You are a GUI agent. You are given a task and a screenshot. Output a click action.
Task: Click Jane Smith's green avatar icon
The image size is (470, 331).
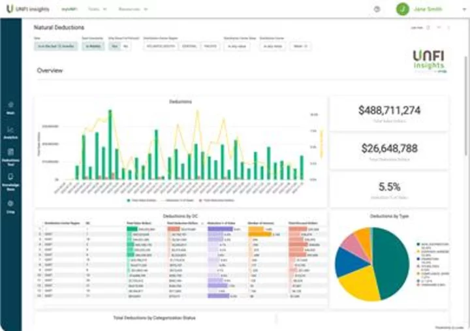tap(403, 9)
